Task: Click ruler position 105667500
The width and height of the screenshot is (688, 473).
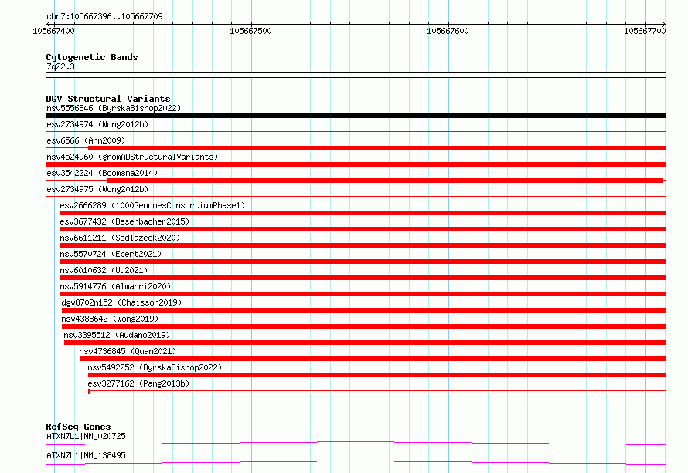Action: click(x=250, y=31)
